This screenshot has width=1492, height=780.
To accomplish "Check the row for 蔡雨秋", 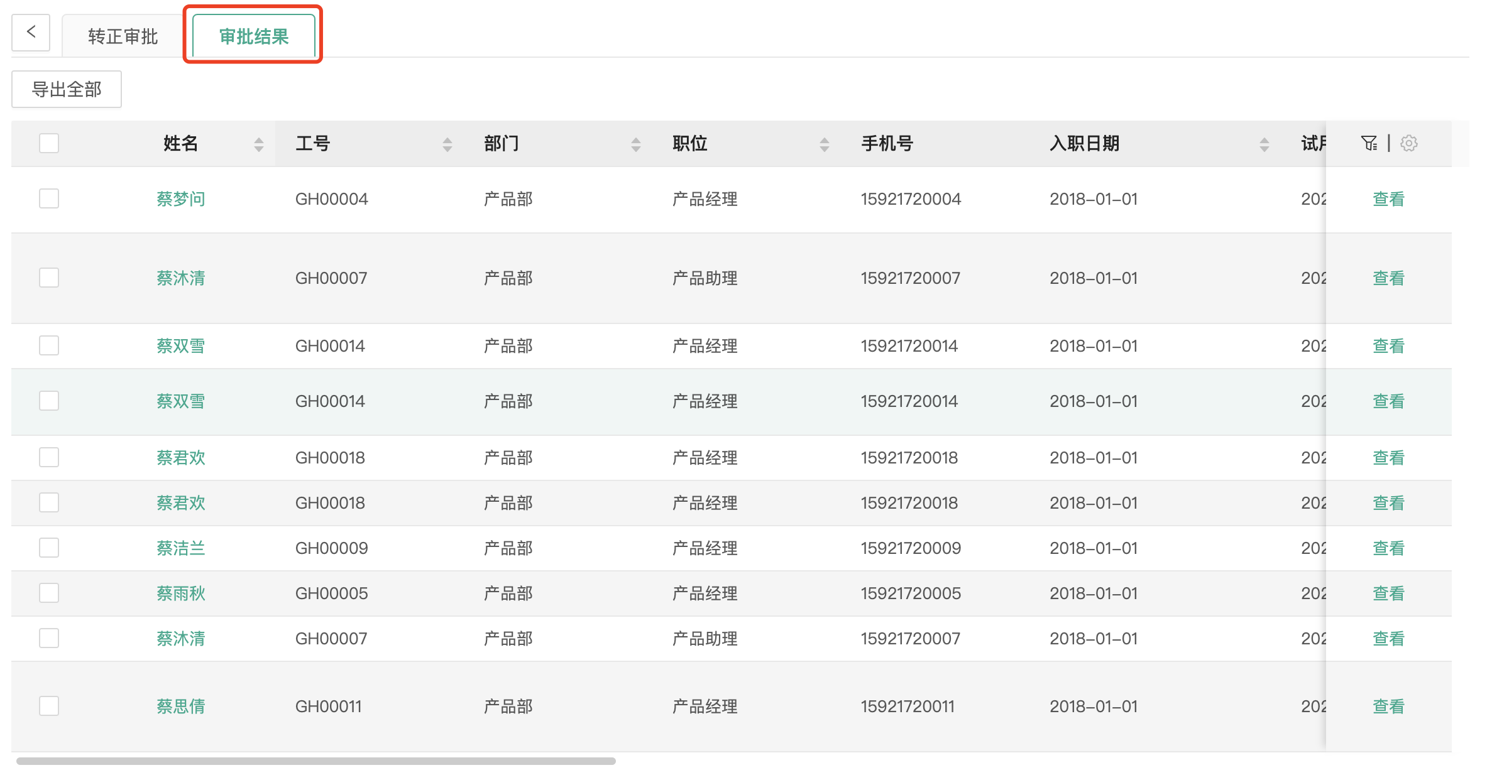I will coord(49,593).
